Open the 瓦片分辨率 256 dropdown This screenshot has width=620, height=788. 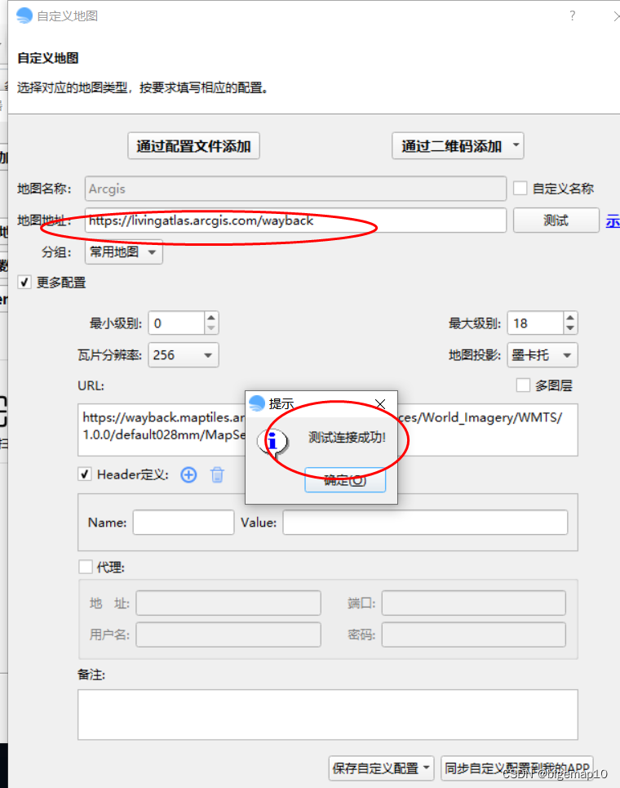pyautogui.click(x=184, y=354)
